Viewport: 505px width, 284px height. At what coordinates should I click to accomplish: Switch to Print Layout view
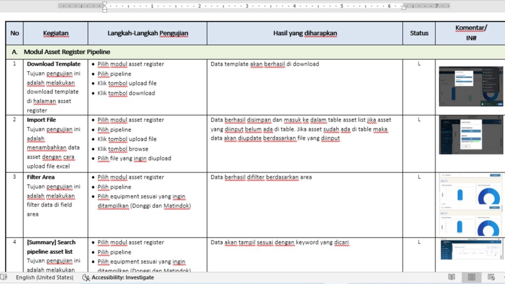[x=471, y=277]
